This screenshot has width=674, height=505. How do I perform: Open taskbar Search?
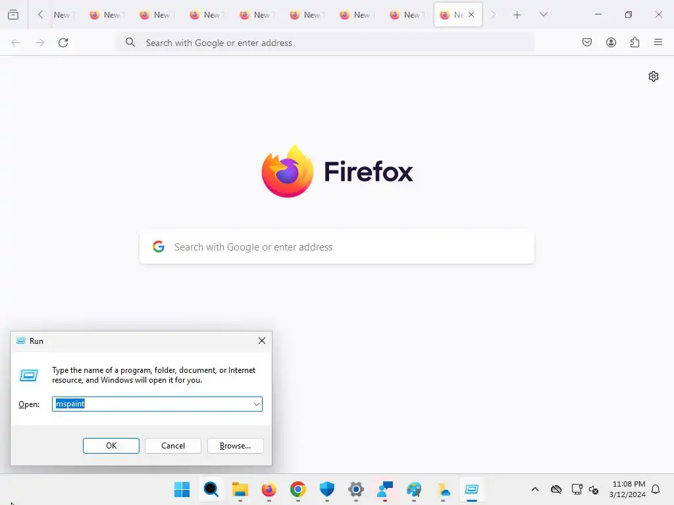(211, 489)
